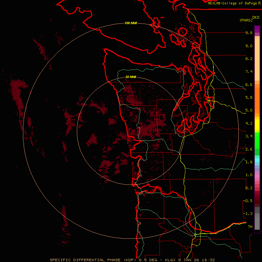Click the TH threshold label on the scale
Viewport: 262px width, 262px height.
point(250,227)
